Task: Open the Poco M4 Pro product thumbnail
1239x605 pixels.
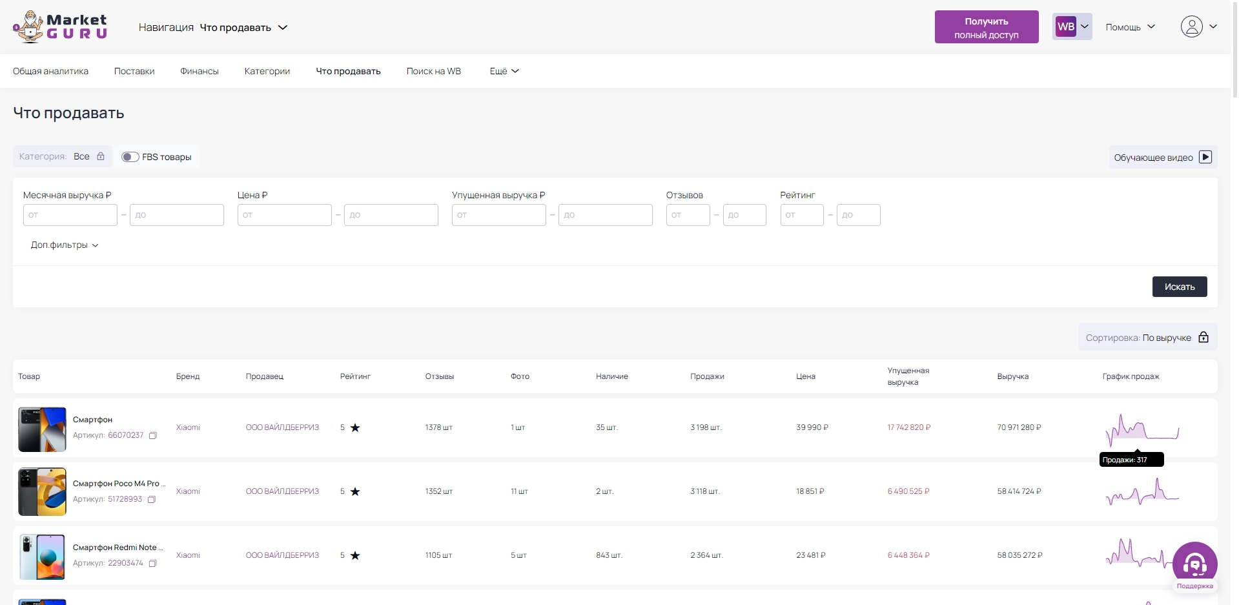Action: 42,492
